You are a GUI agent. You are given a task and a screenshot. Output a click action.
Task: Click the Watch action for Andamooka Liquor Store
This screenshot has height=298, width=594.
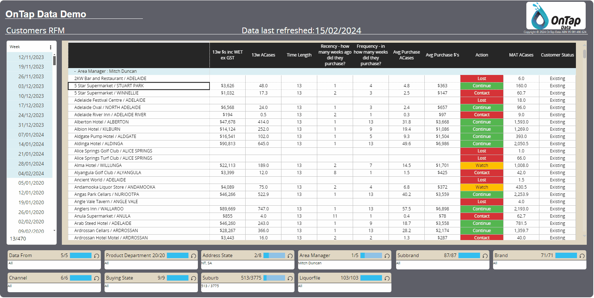481,187
